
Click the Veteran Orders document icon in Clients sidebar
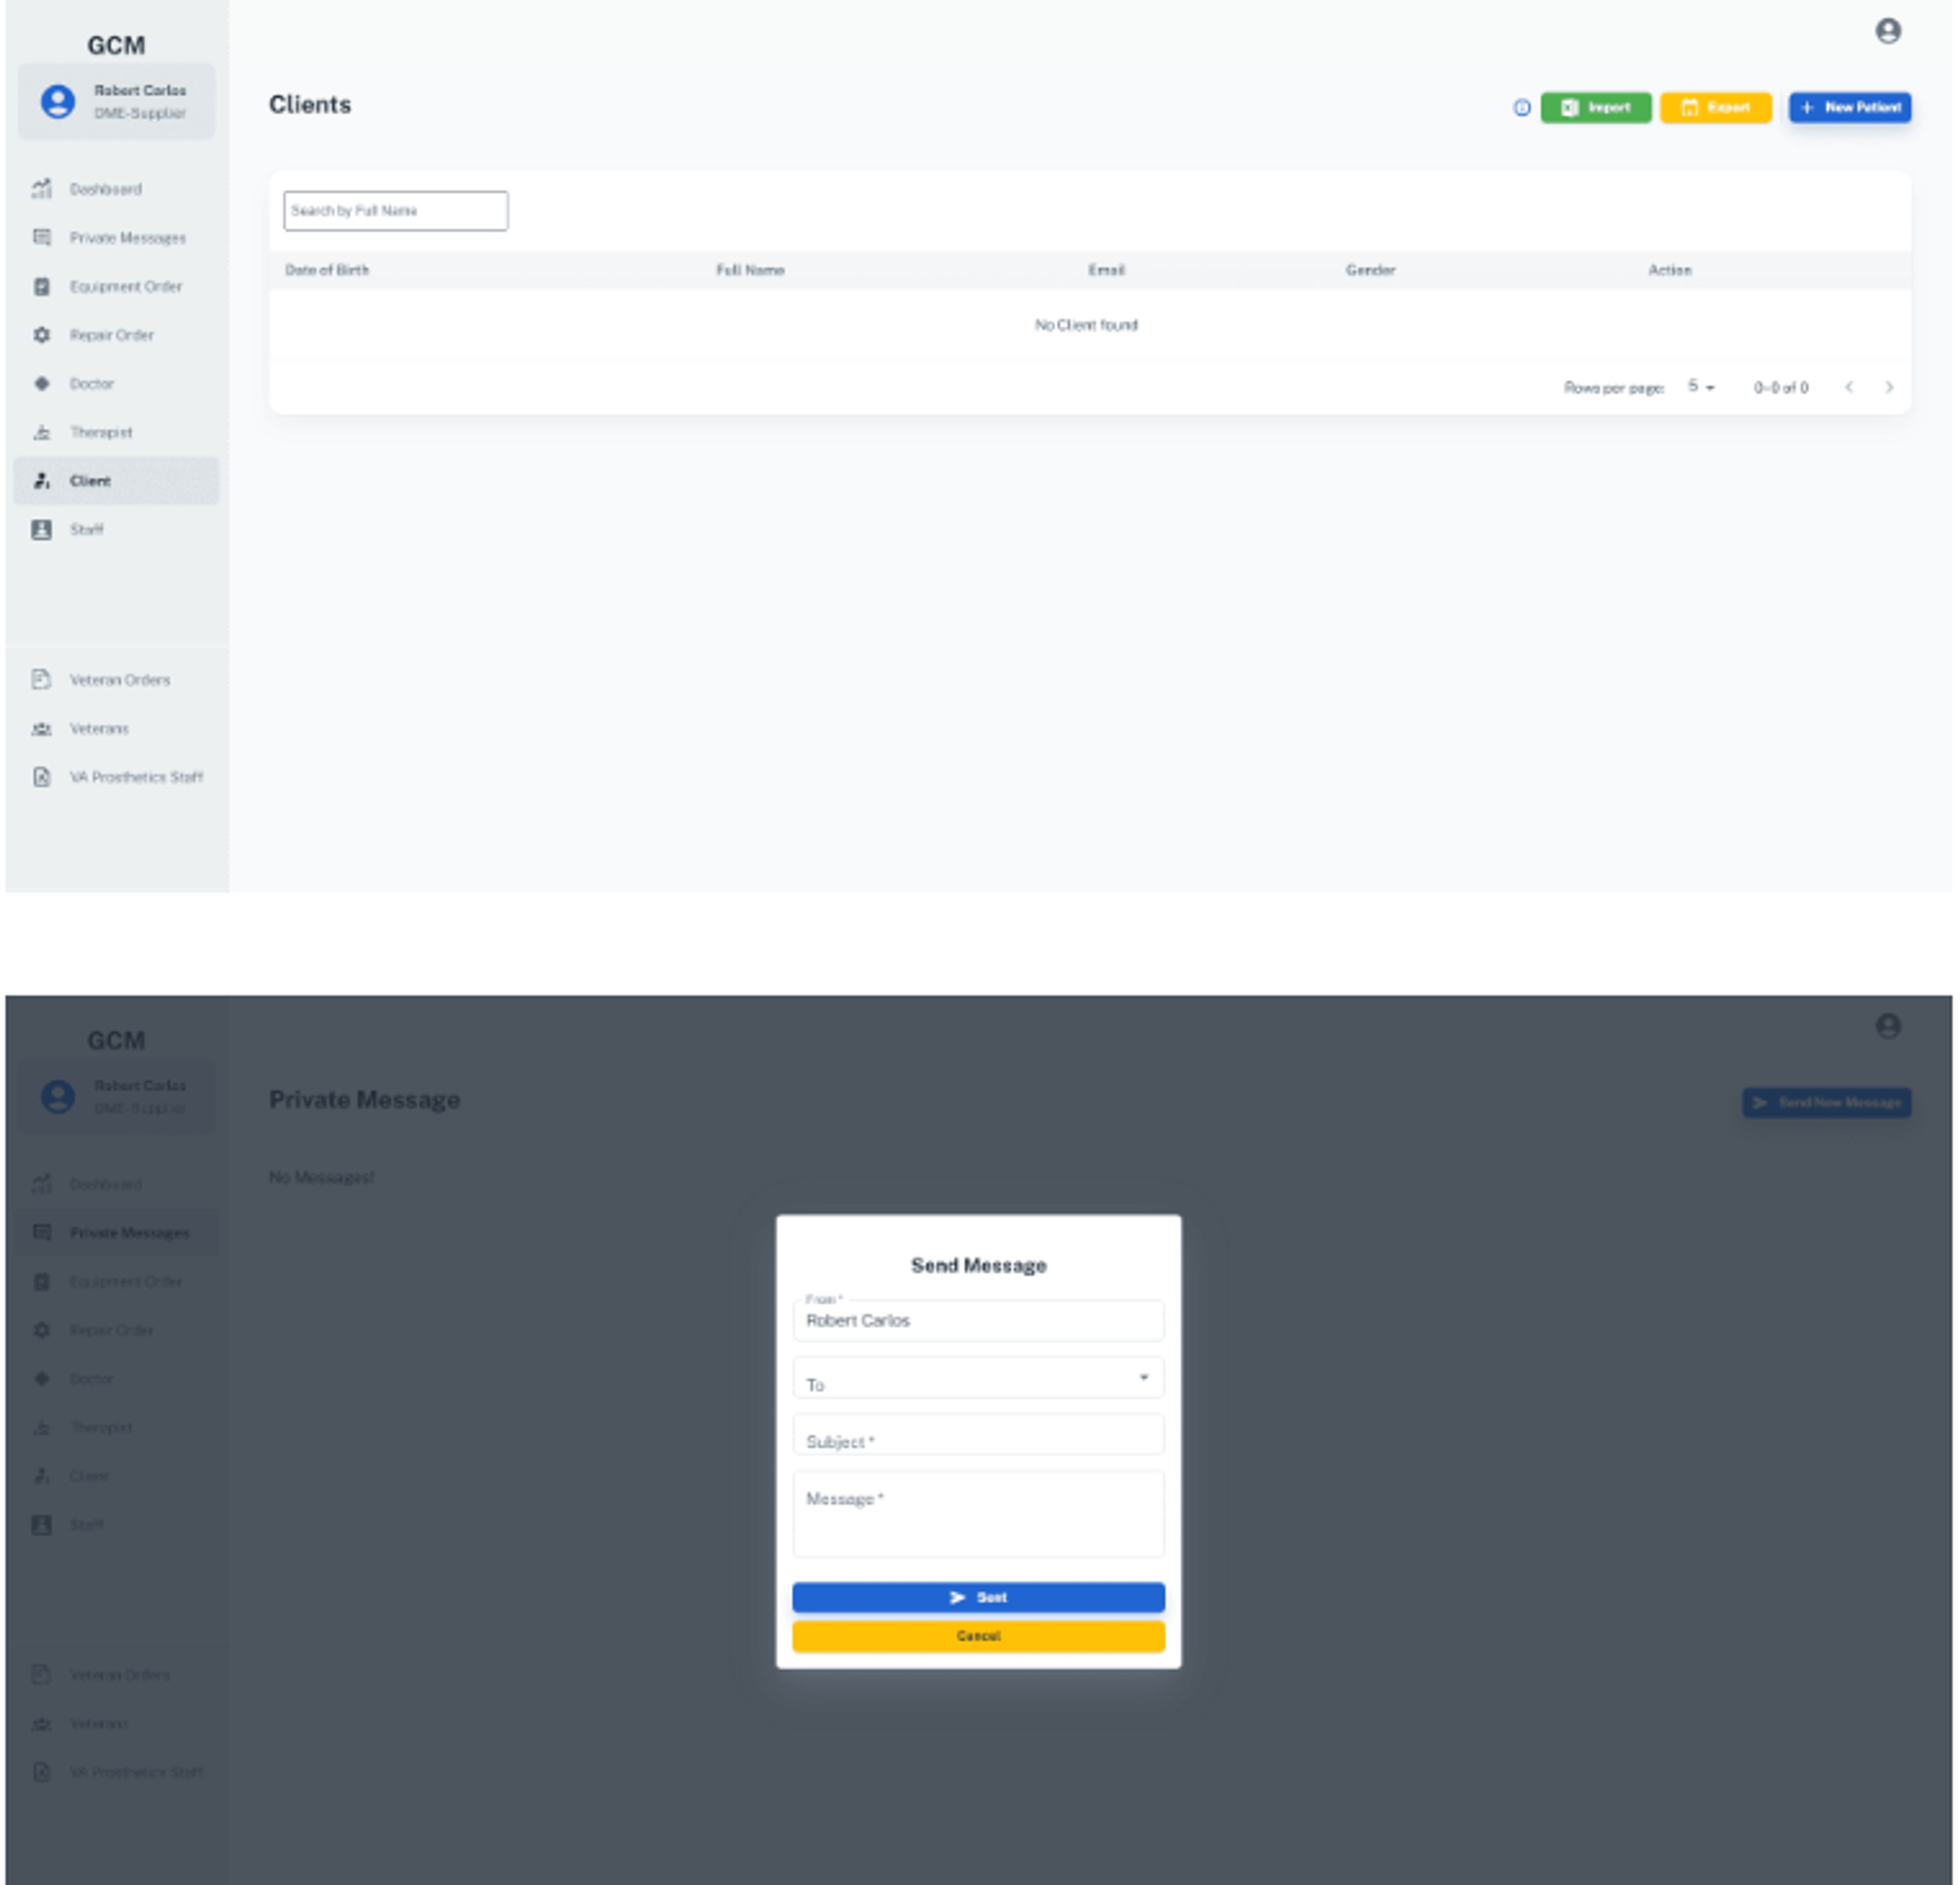coord(41,680)
